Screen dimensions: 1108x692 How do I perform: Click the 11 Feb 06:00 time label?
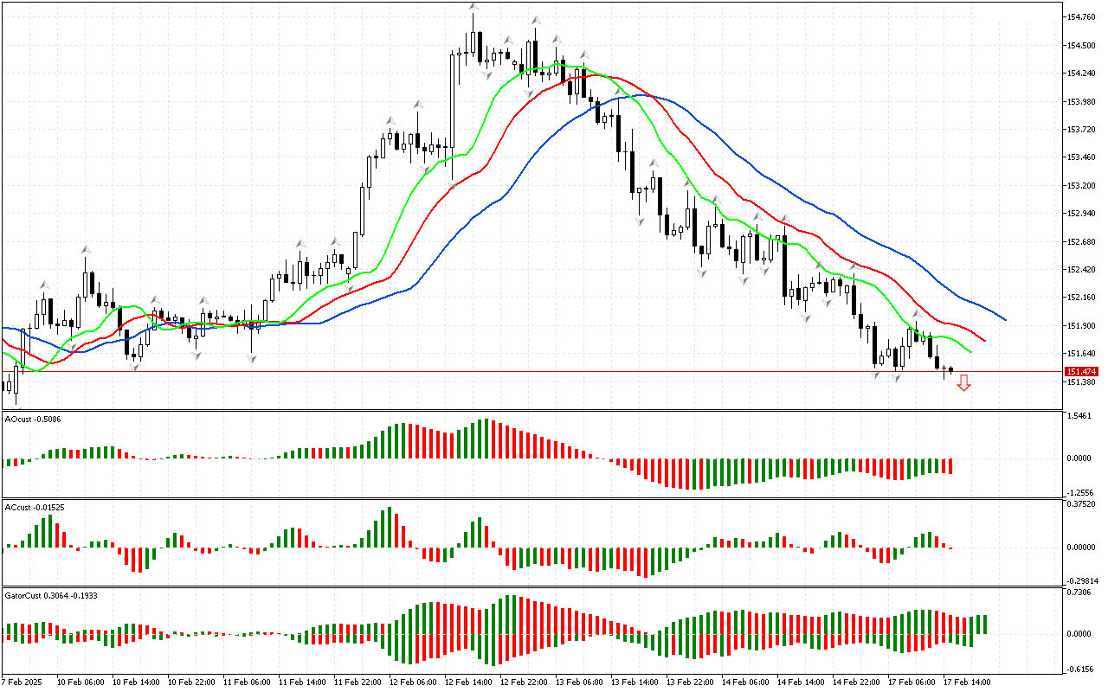(248, 682)
